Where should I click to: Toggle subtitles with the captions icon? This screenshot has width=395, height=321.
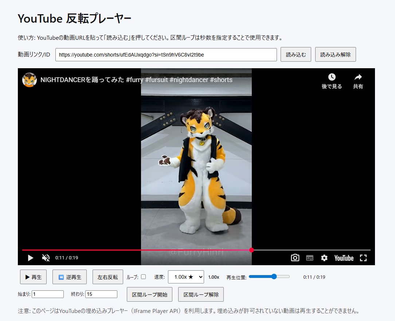(310, 258)
